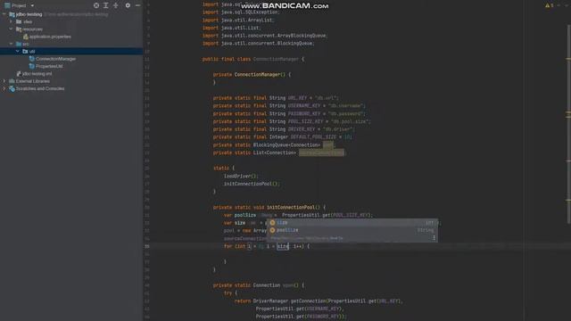571x321 pixels.
Task: Click 'private static Connection open()' line
Action: 259,285
